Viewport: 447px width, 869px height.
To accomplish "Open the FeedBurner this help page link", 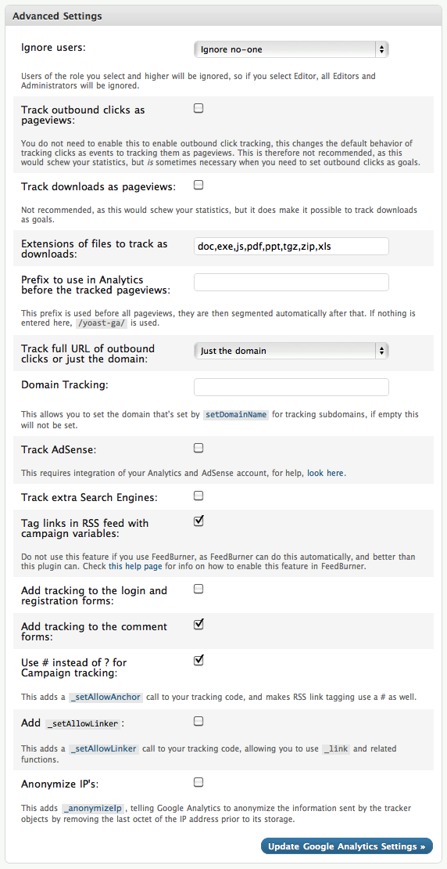I will coord(131,567).
